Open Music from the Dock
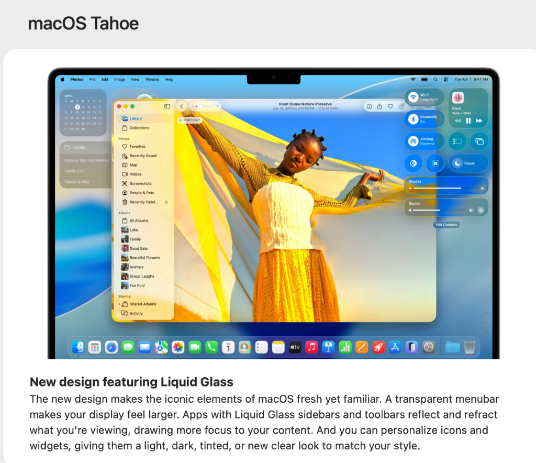This screenshot has width=536, height=463. pyautogui.click(x=312, y=347)
